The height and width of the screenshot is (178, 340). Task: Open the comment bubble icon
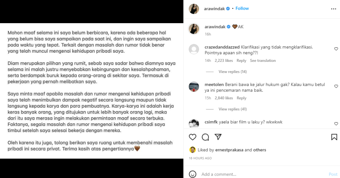(x=205, y=137)
